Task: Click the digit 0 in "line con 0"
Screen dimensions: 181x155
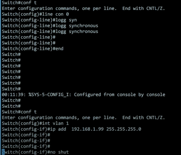Action: pos(68,14)
